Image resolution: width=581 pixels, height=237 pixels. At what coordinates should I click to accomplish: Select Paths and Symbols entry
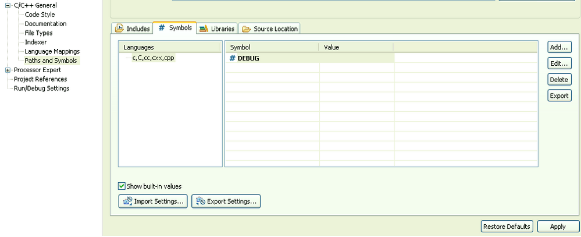pyautogui.click(x=51, y=61)
